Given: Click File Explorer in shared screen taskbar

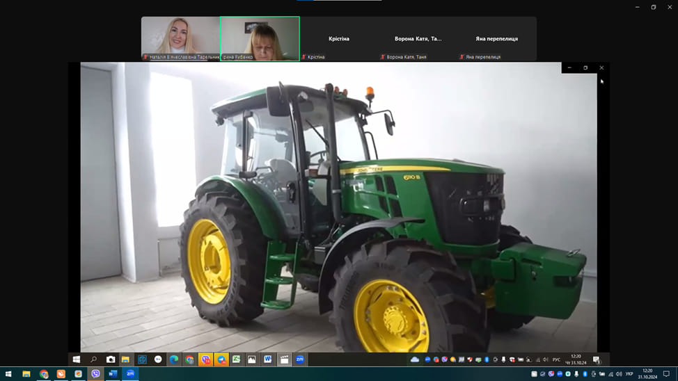Looking at the screenshot, I should pos(125,359).
